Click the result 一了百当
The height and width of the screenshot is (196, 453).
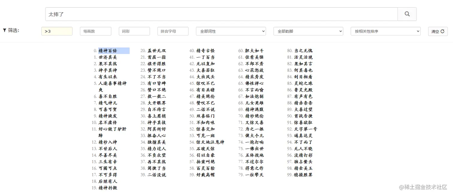tap(206, 57)
